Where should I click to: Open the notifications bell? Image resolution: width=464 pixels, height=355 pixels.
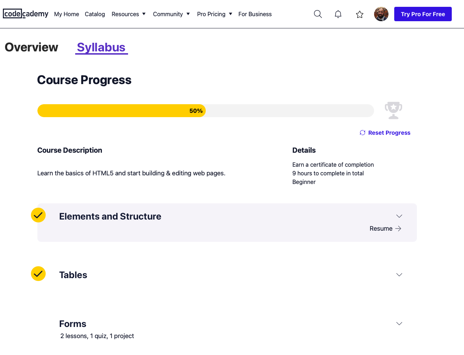338,14
